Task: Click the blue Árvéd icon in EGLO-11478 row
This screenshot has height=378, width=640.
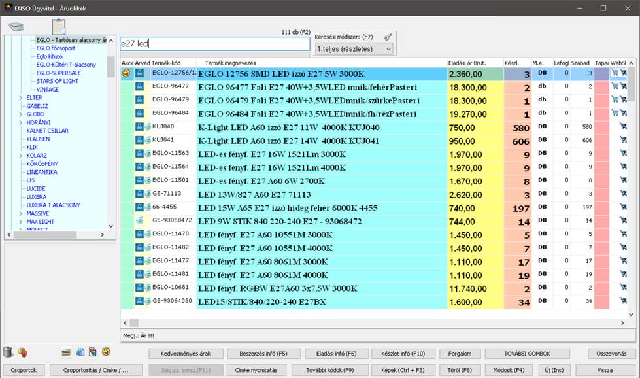Action: click(139, 234)
